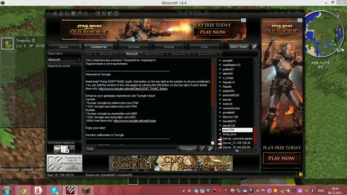Close the Star Wars top banner ad via AdChoices icon
This screenshot has width=347, height=195.
pyautogui.click(x=243, y=21)
